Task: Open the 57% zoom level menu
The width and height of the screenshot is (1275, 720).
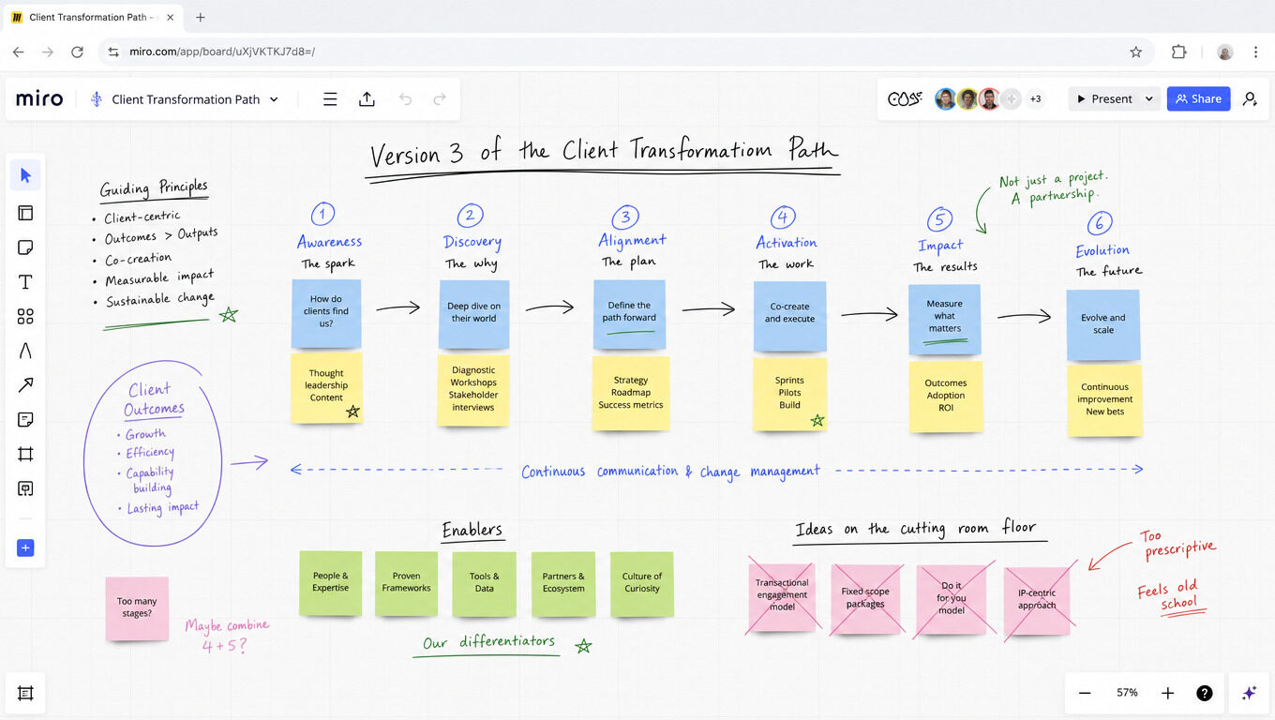Action: 1127,693
